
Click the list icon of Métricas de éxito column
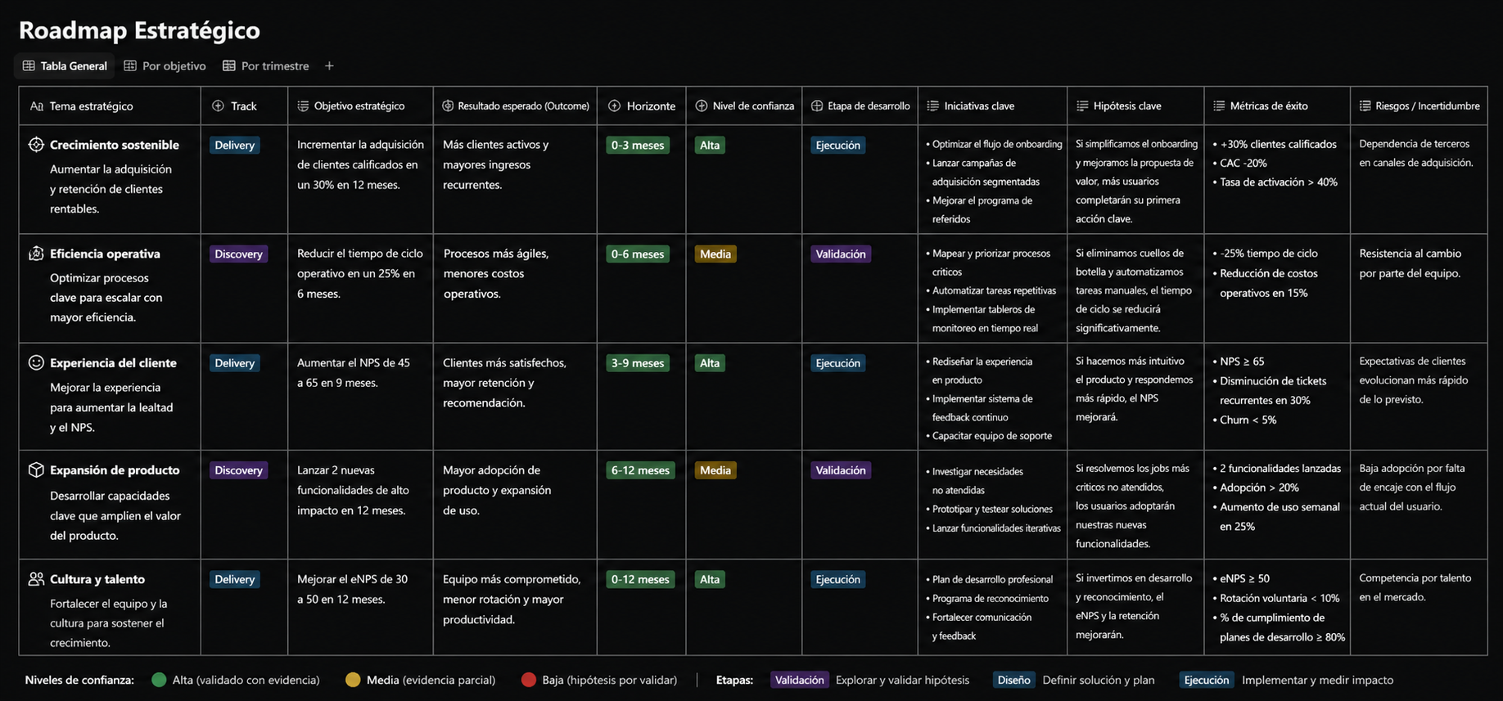point(1219,106)
